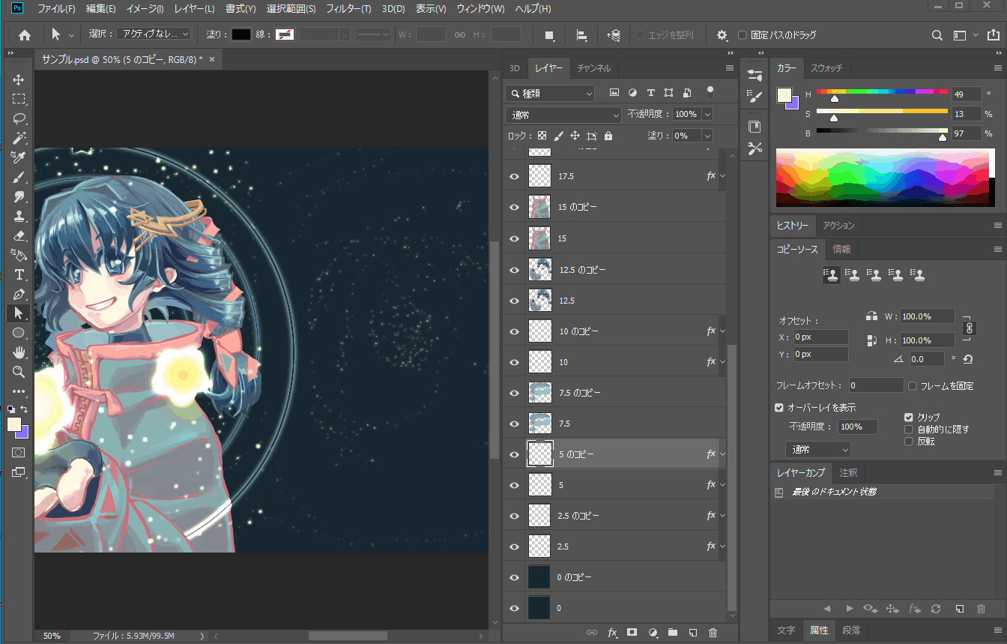The width and height of the screenshot is (1007, 644).
Task: Hide the 17.5 layer
Action: [514, 176]
